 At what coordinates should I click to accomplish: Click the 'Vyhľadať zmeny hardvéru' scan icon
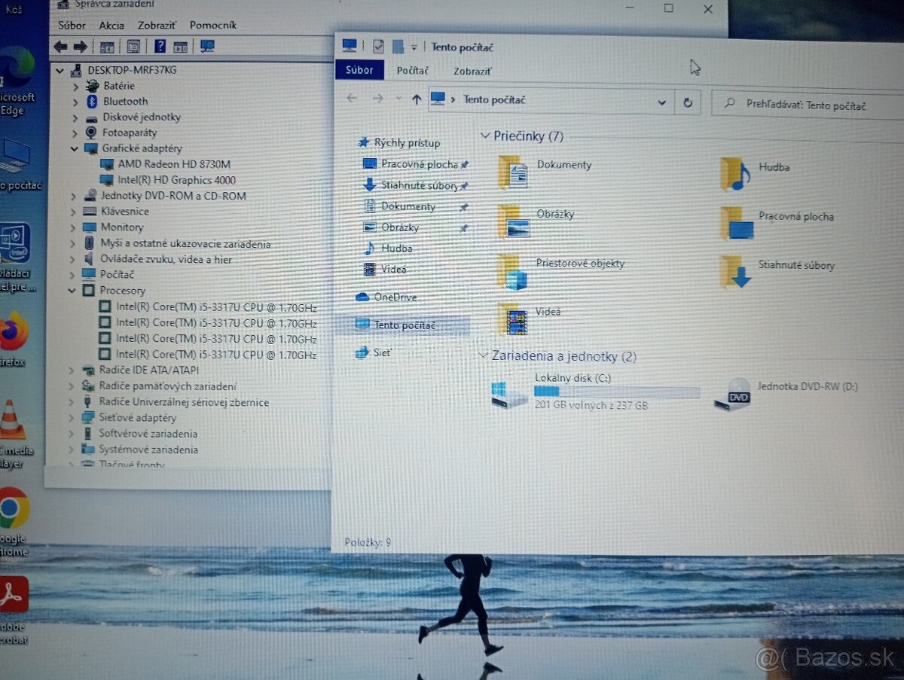(207, 47)
